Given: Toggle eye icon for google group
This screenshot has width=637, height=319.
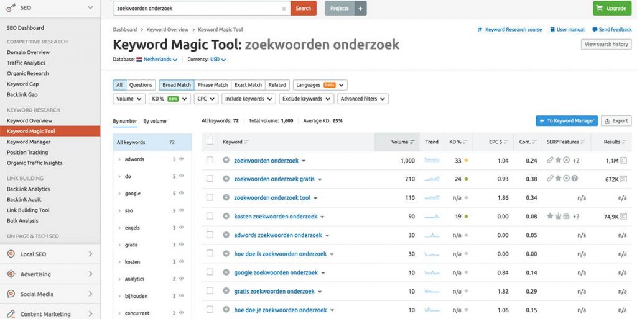Looking at the screenshot, I should (x=182, y=193).
